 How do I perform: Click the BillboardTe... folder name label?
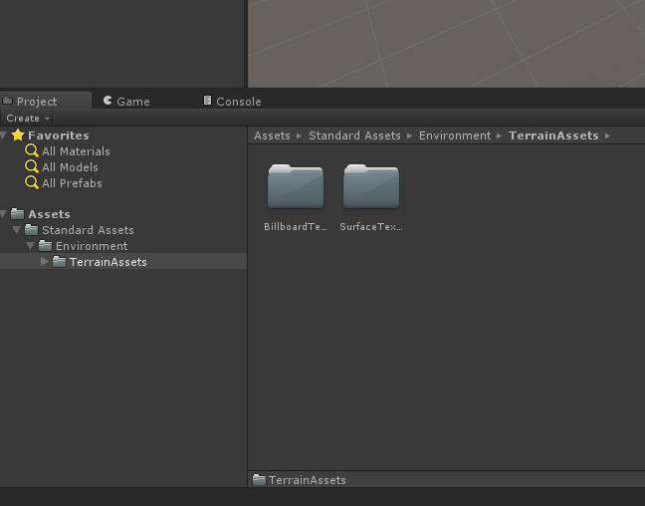[x=296, y=227]
